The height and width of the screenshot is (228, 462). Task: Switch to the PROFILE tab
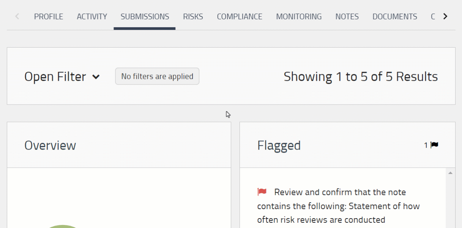click(49, 16)
